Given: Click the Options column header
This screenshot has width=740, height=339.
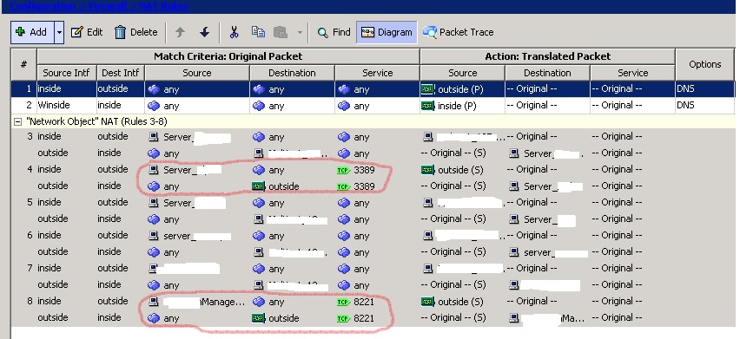Looking at the screenshot, I should tap(704, 64).
